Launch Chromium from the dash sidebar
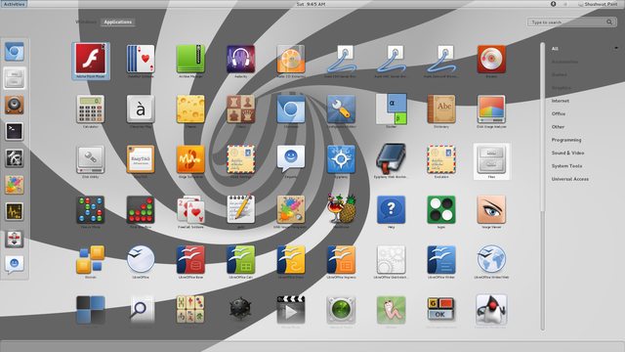The height and width of the screenshot is (352, 625). 15,52
